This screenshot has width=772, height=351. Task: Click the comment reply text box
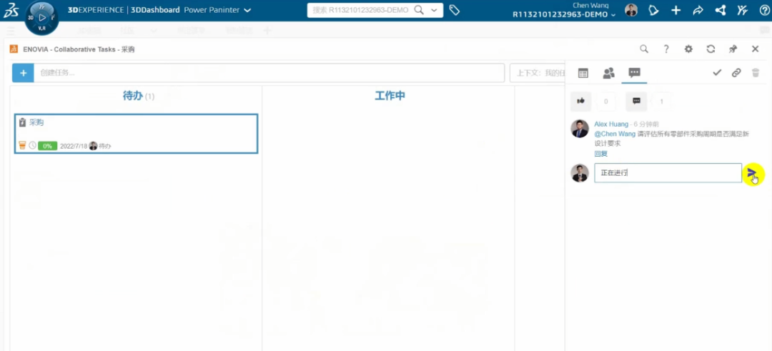pos(668,173)
